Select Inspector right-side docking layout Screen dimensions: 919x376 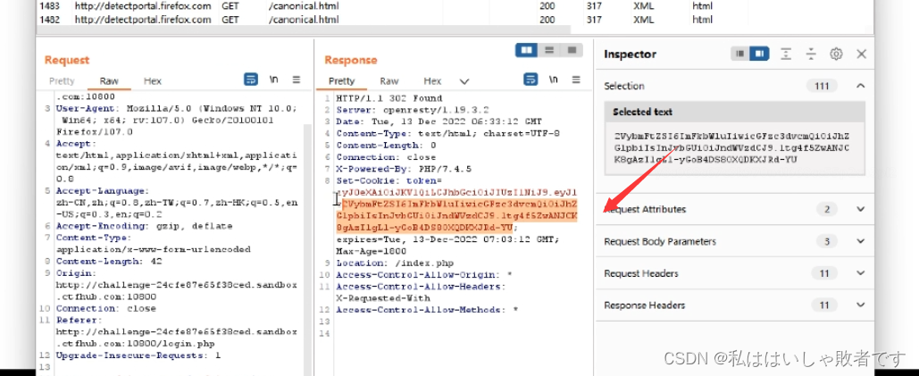[759, 54]
